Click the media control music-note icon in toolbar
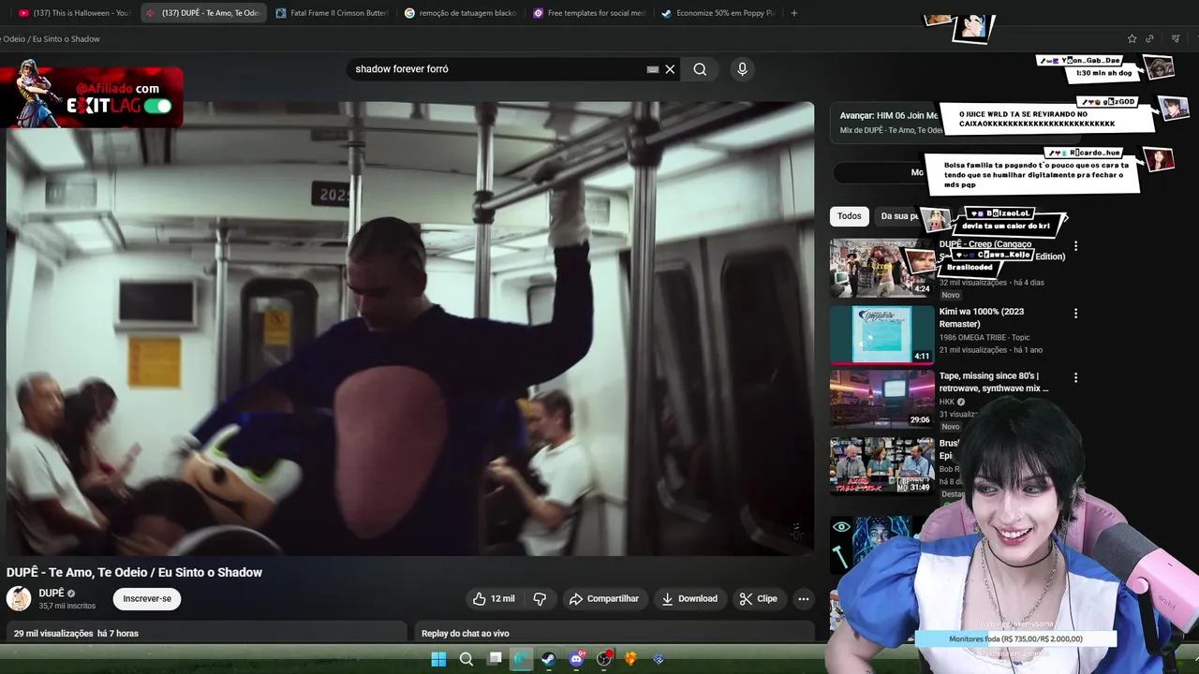 [x=1176, y=38]
